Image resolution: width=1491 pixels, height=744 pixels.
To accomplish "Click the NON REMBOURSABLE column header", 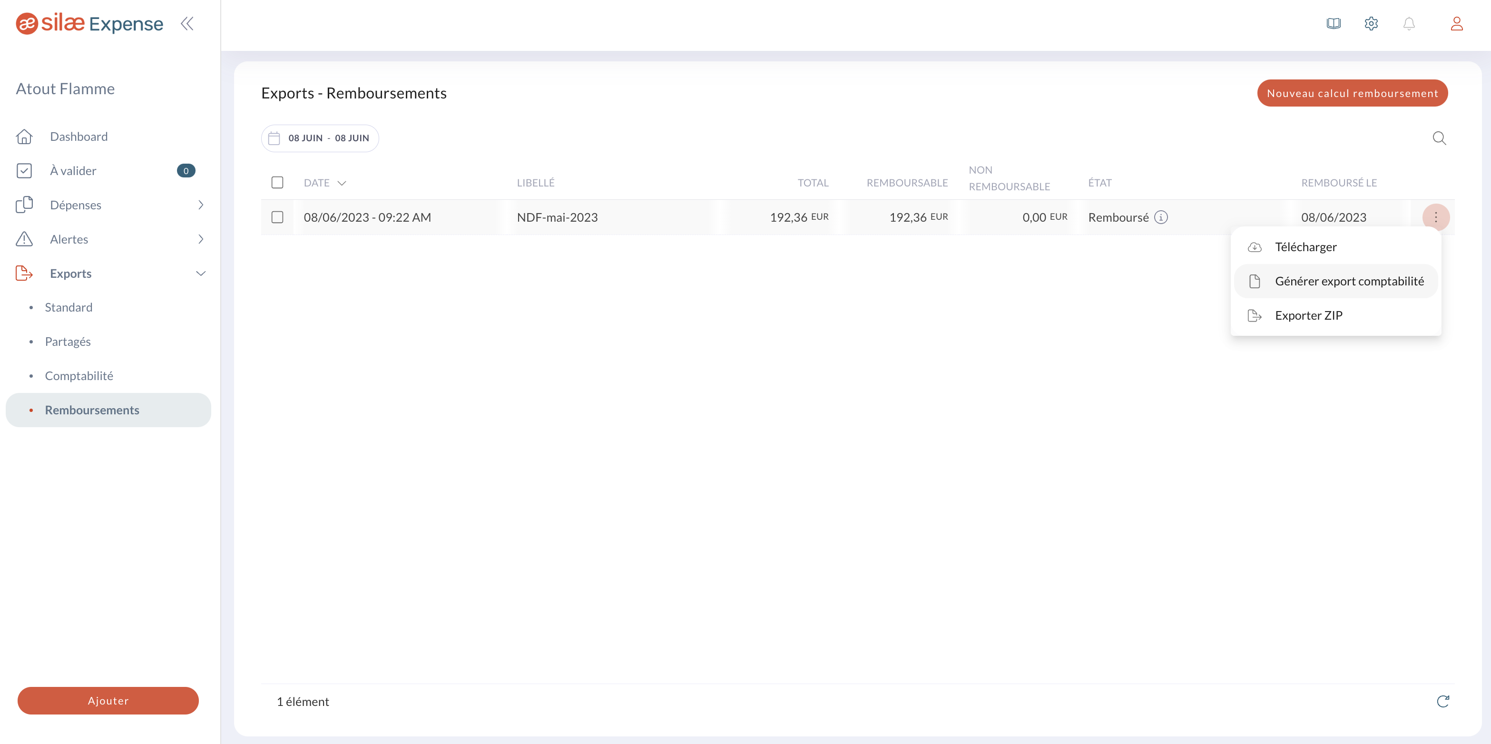I will [x=1010, y=178].
